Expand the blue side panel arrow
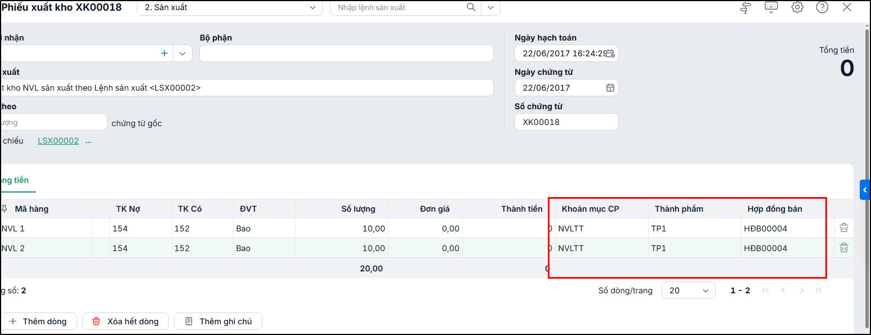Screen dimensions: 871x335 pyautogui.click(x=865, y=190)
